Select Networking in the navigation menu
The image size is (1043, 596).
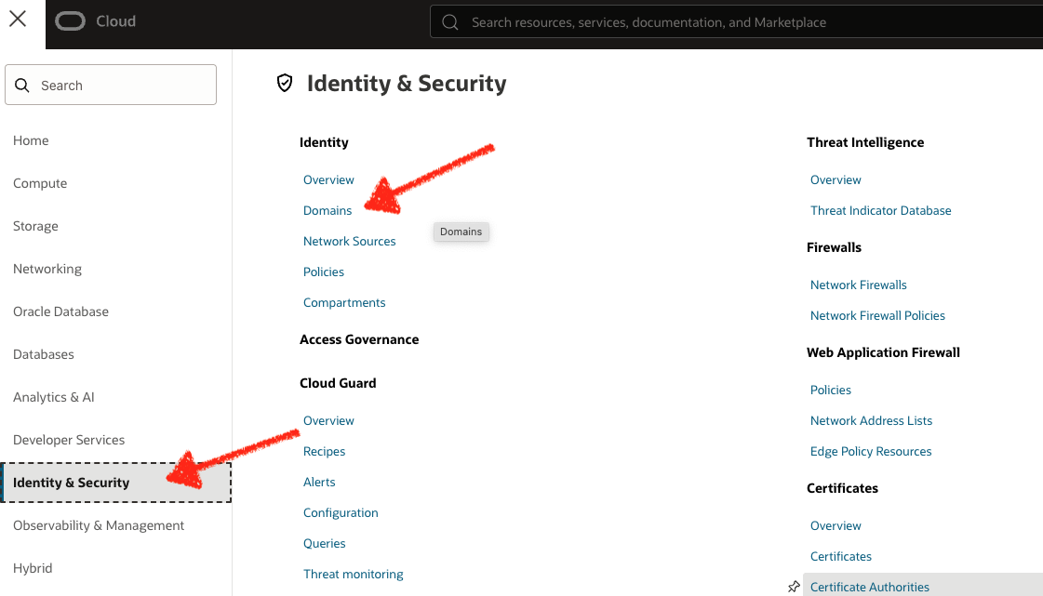47,269
